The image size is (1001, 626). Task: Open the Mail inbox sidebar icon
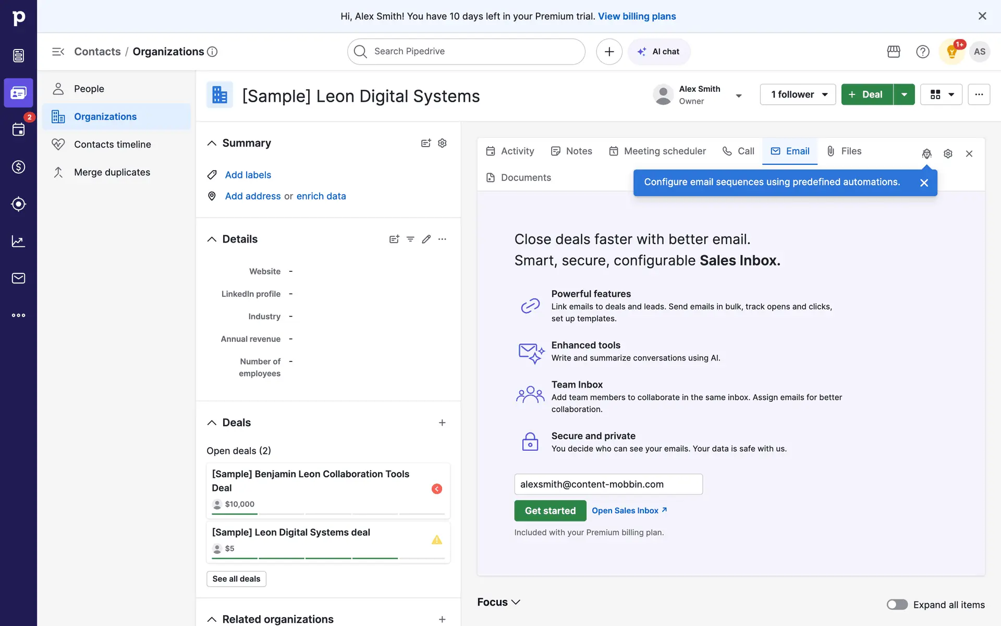18,278
